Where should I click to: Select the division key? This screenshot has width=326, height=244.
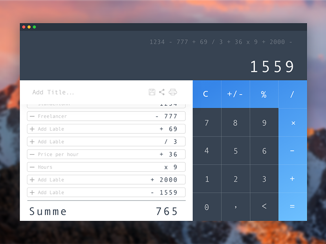[292, 94]
